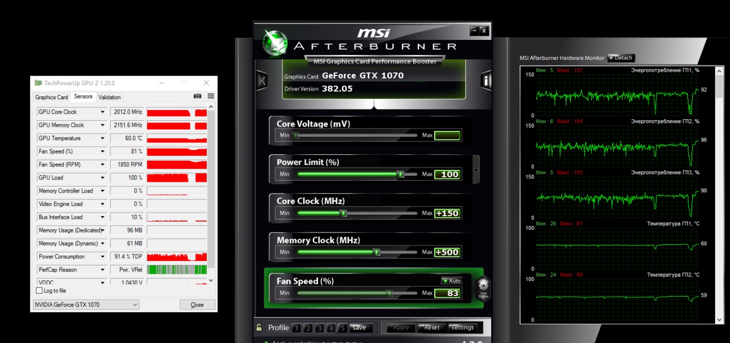This screenshot has height=343, width=730.
Task: Select Afterburner profile slot 2
Action: (x=308, y=328)
